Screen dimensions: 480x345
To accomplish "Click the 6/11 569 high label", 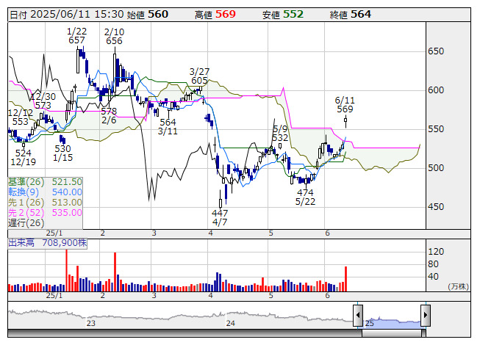I will point(345,104).
